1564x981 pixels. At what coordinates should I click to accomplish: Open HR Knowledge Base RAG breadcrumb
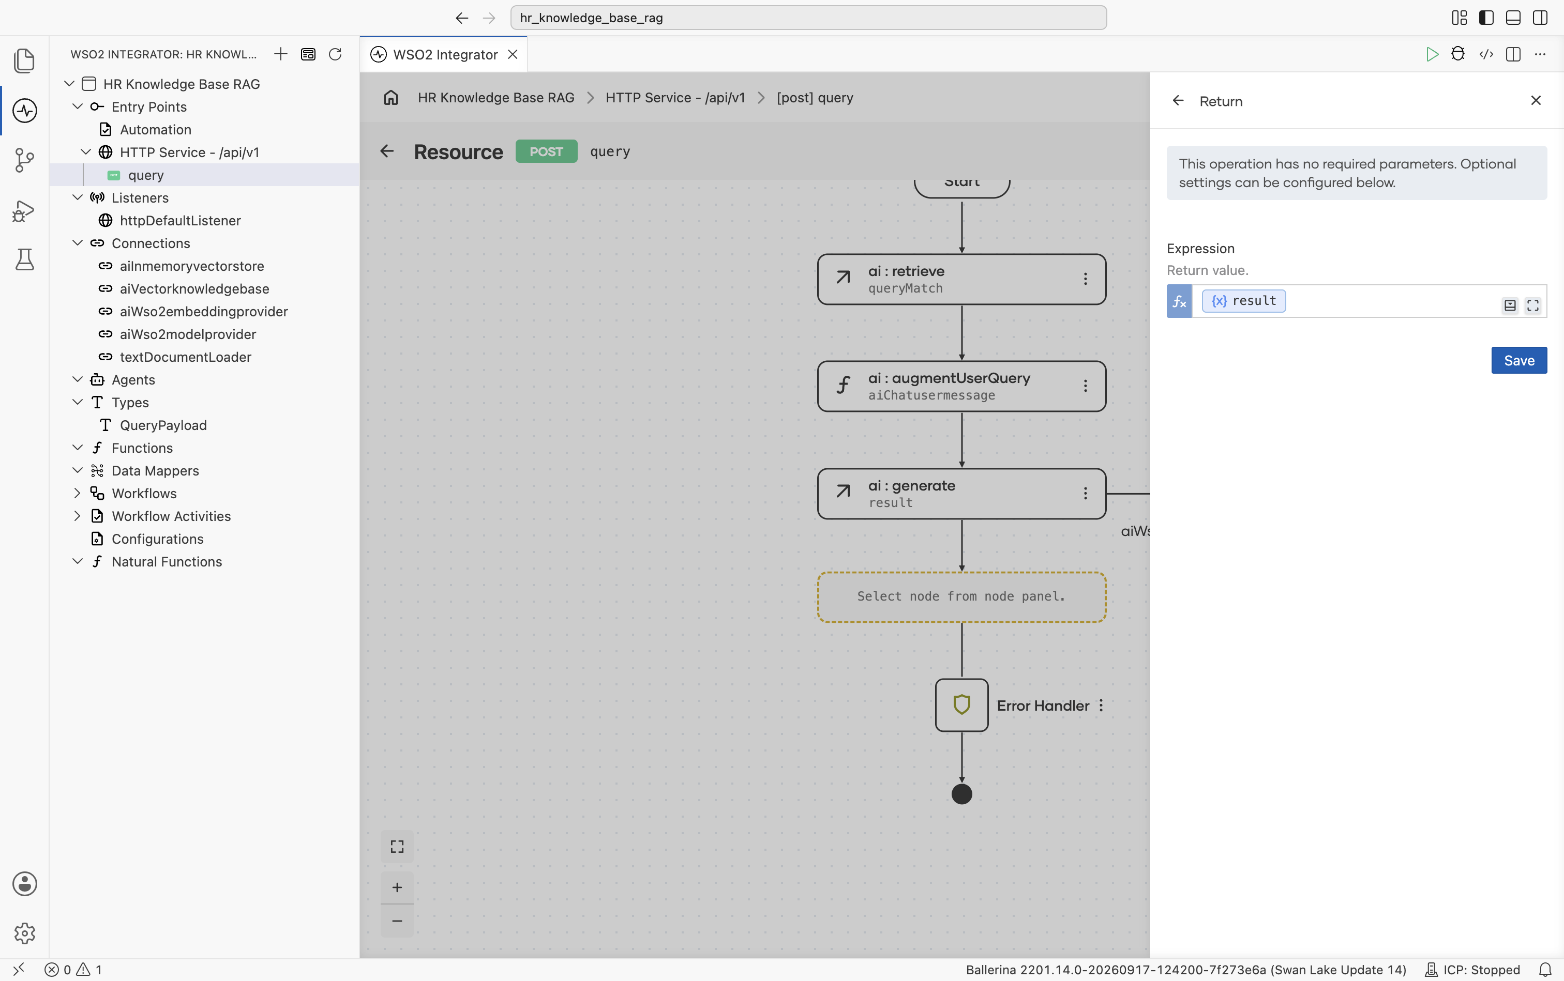(496, 97)
